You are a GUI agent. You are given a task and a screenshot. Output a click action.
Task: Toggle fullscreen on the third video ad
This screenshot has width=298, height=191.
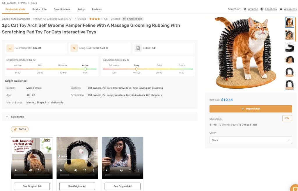131,170
